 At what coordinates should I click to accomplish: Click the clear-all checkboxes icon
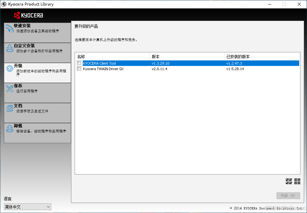[x=297, y=181]
